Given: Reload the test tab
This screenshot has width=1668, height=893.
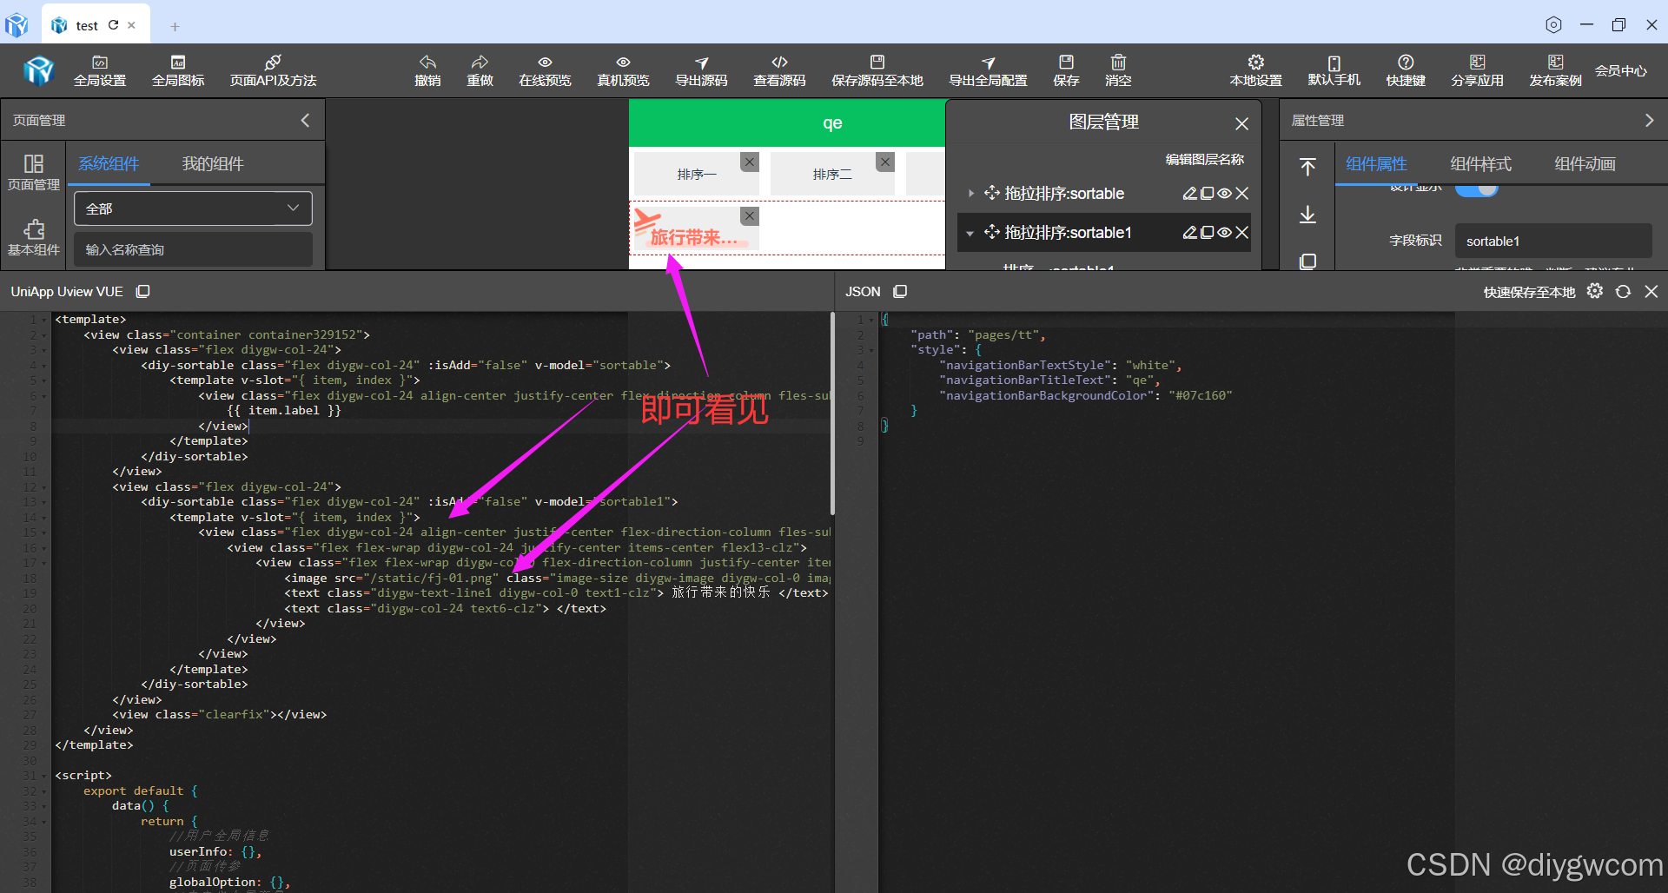Looking at the screenshot, I should (113, 25).
